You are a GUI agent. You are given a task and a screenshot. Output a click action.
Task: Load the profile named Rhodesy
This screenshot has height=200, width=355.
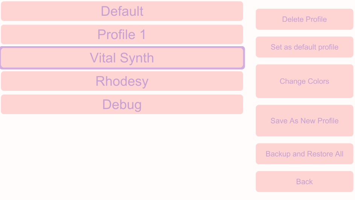click(x=122, y=81)
